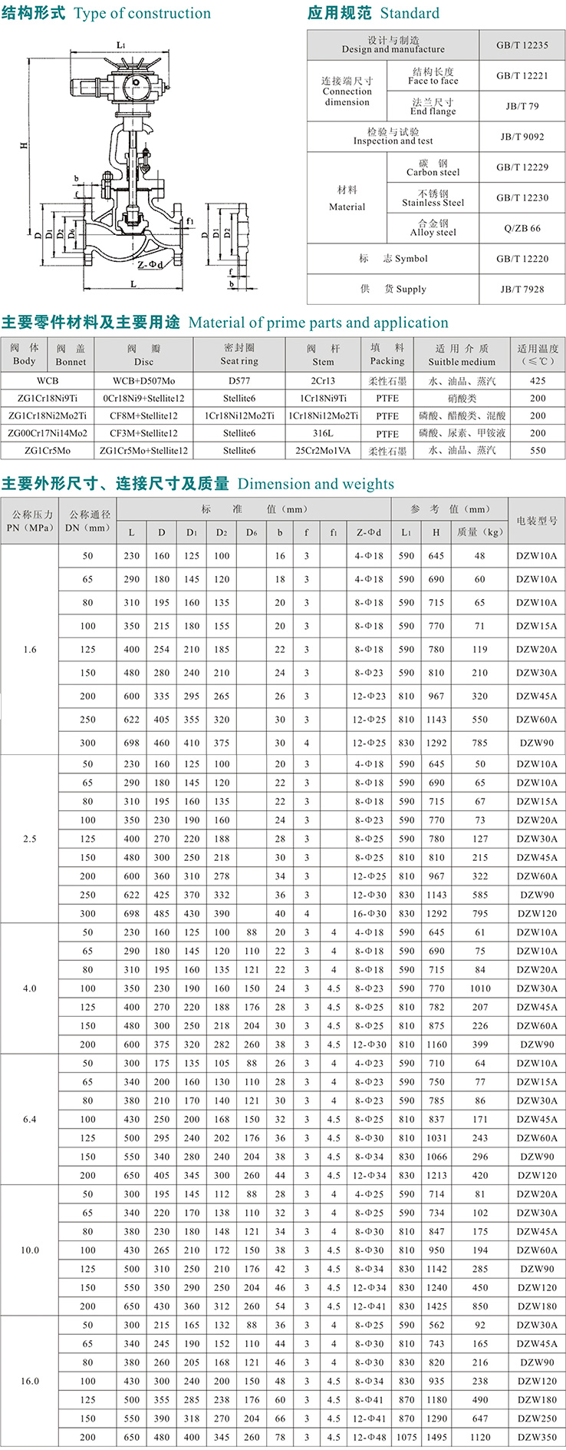Screen dimensions: 566x1450
Task: Select the 16.0 MPa pressure cell
Action: point(30,1381)
